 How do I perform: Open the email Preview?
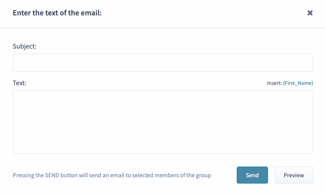294,175
